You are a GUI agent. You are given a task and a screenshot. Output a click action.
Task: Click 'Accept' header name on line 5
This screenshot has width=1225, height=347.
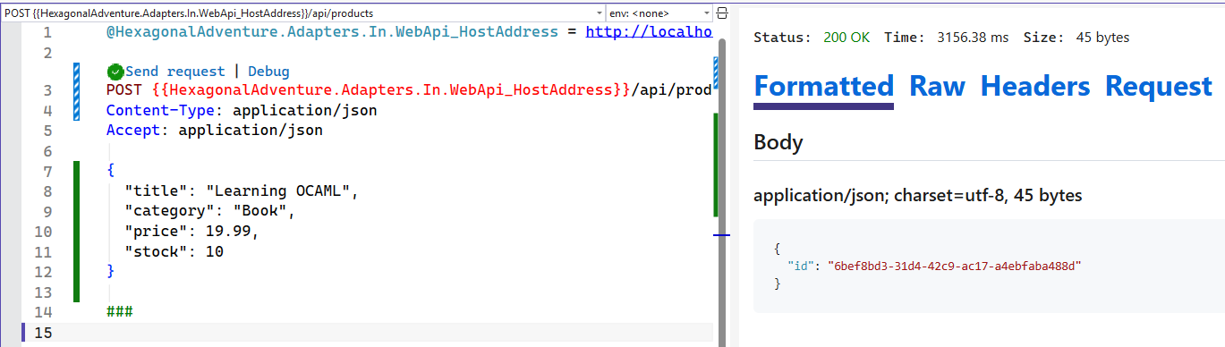[x=133, y=131]
